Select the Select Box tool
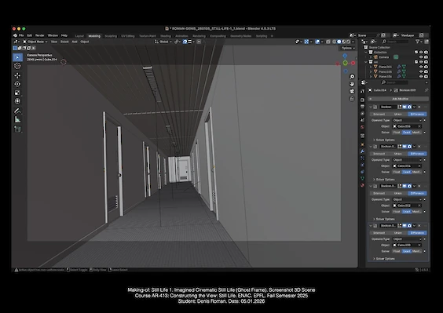This screenshot has width=443, height=313. point(17,57)
